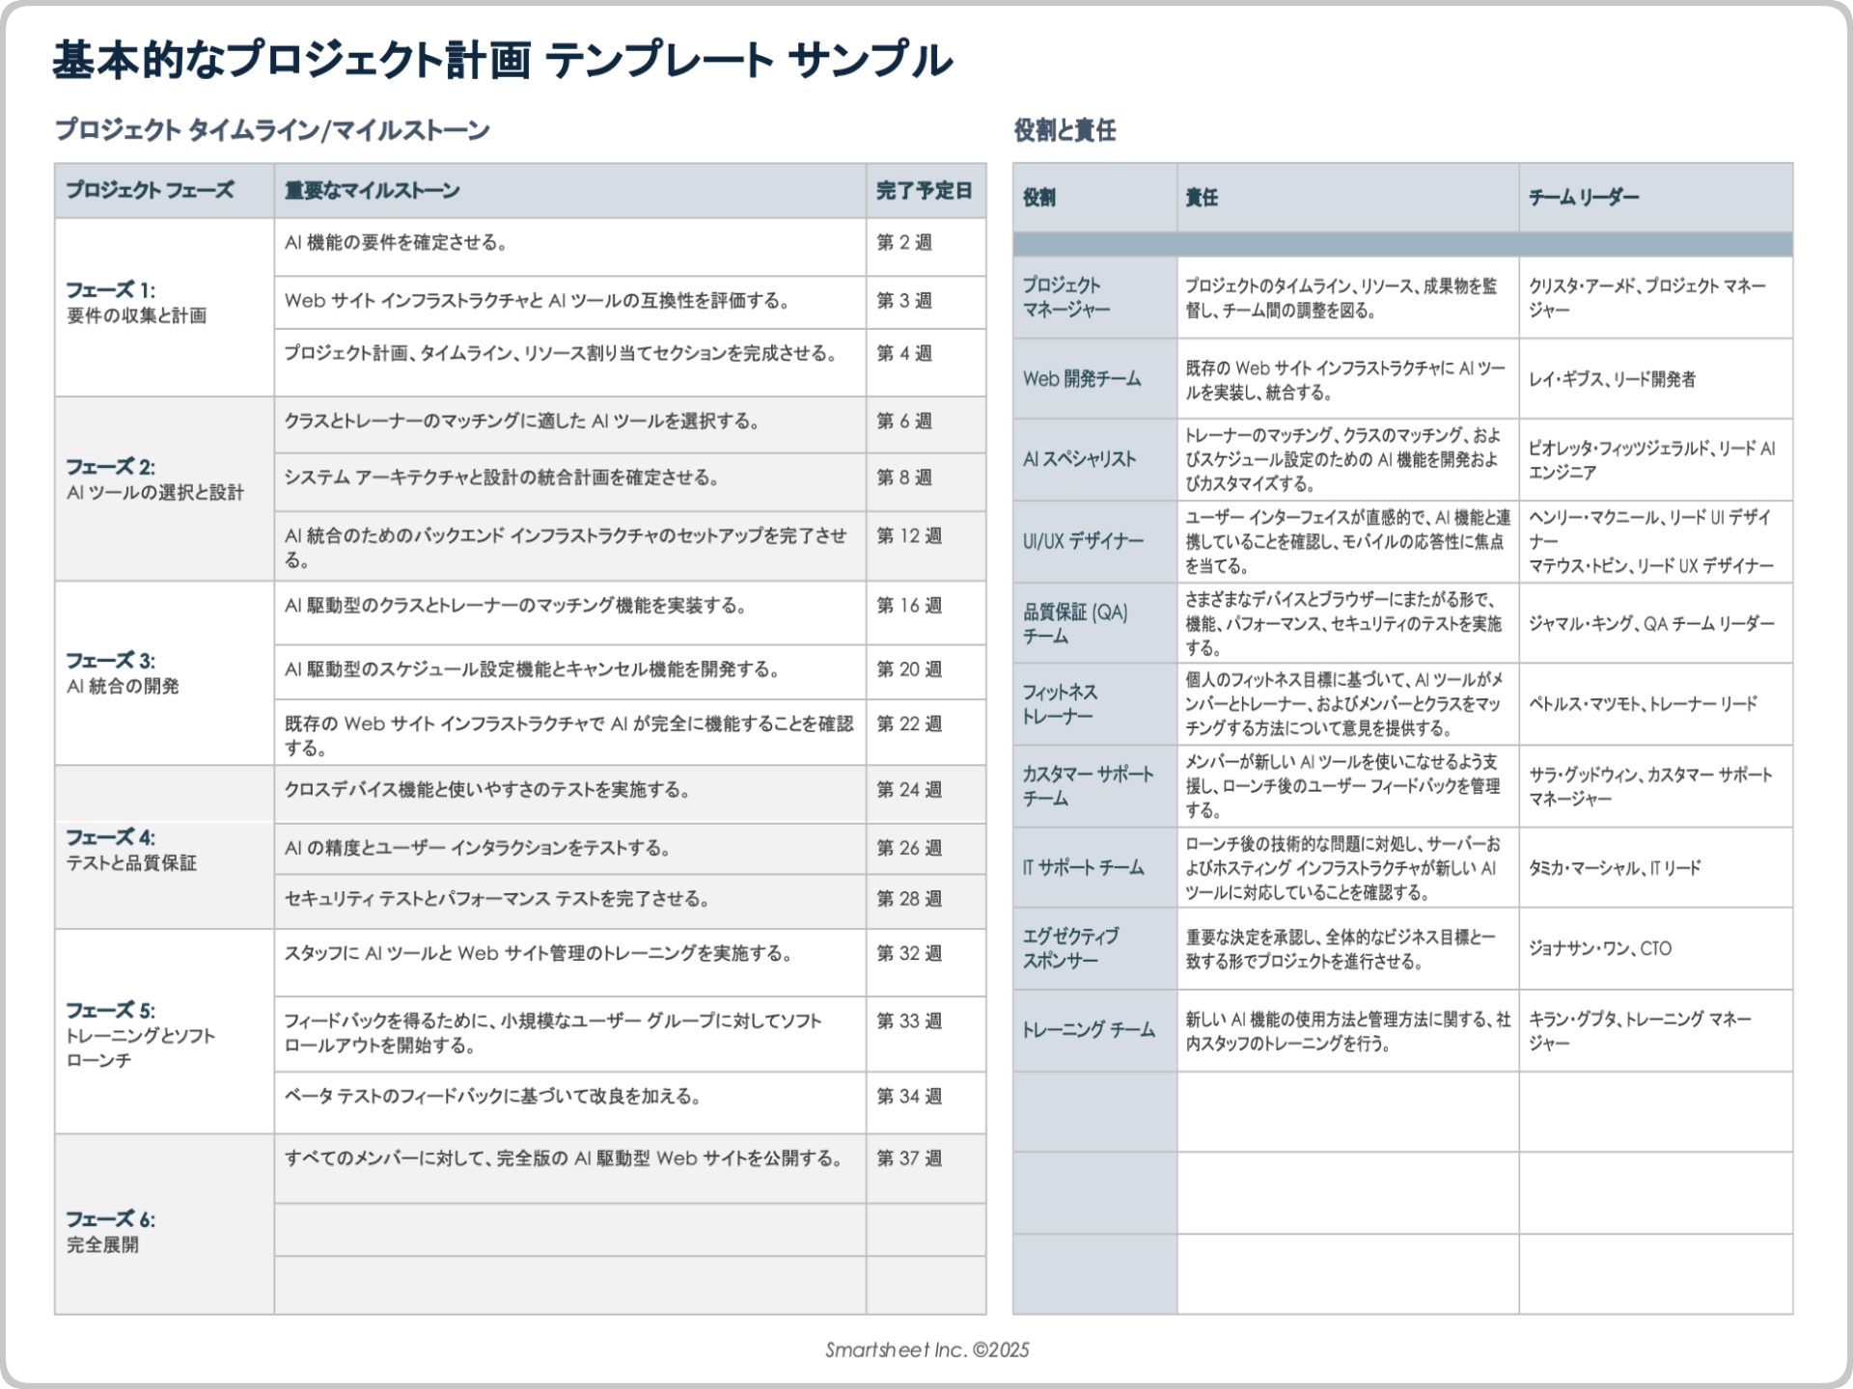Click milestone AI 統合のためのバックエンド インフラストラクチャ
Viewport: 1853px width, 1389px height.
[569, 546]
